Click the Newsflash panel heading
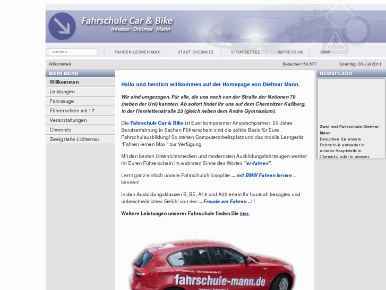This screenshot has width=386, height=290. [x=351, y=73]
